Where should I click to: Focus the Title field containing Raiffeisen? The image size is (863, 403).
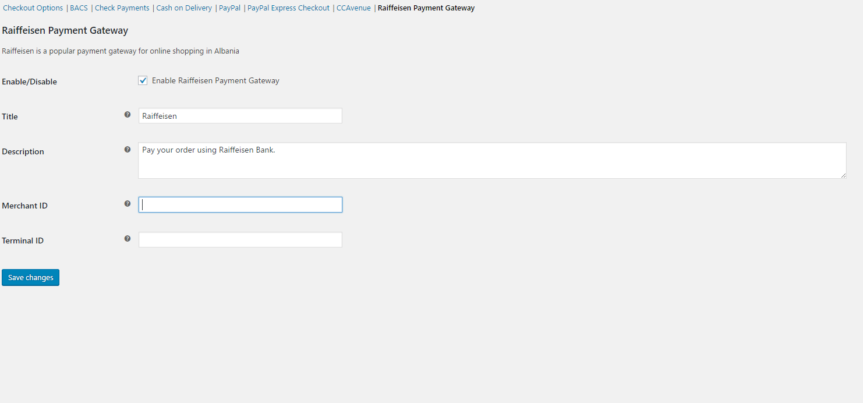(x=240, y=116)
